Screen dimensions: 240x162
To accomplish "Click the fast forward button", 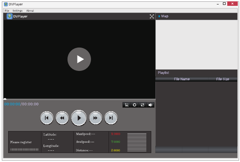I will tap(95, 118).
